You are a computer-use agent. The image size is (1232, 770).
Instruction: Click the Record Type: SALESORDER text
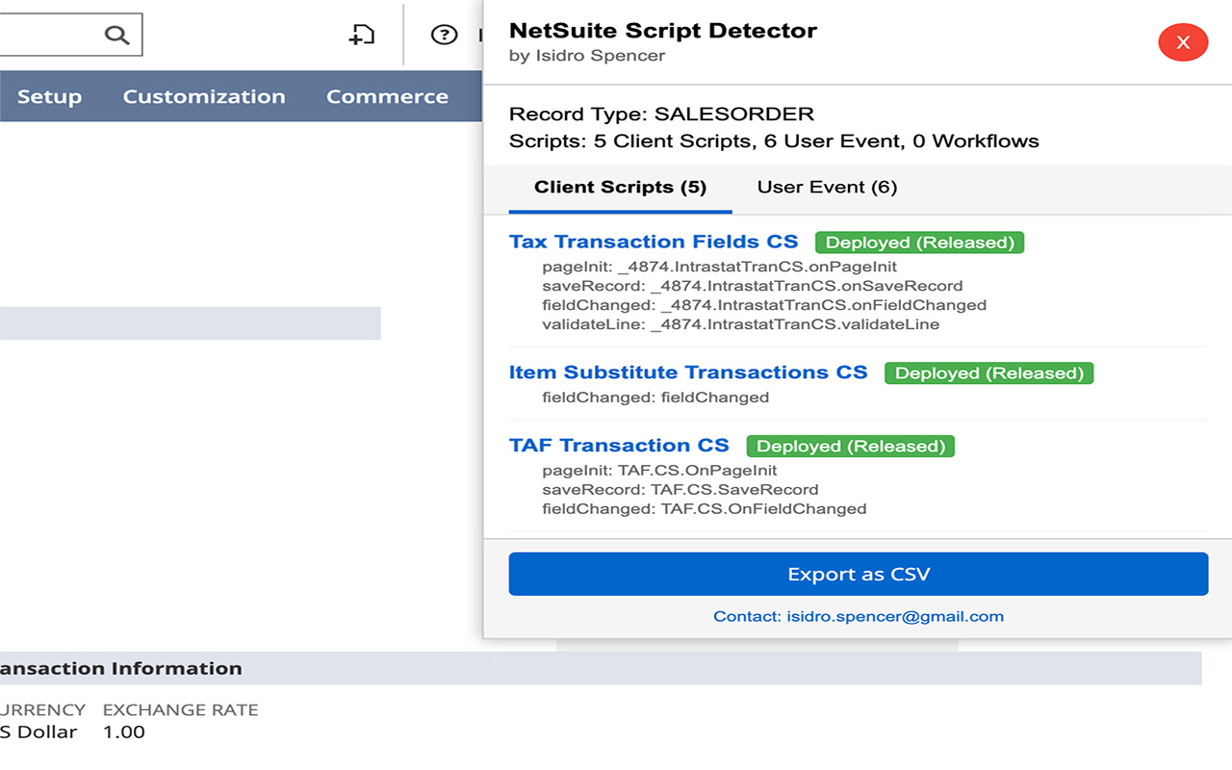pos(661,115)
